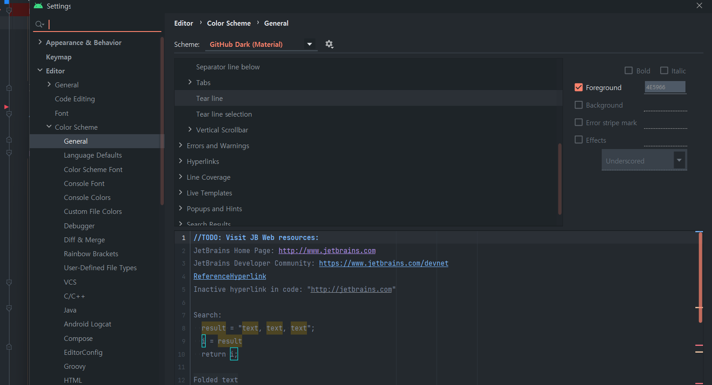Select Console Colors page

coord(87,197)
